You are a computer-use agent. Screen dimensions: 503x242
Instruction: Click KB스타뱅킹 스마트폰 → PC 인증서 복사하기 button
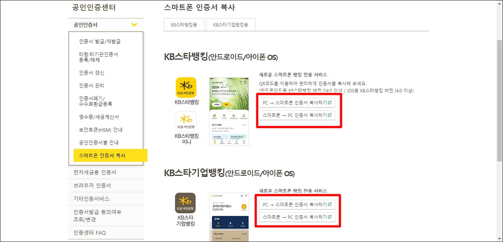297,115
